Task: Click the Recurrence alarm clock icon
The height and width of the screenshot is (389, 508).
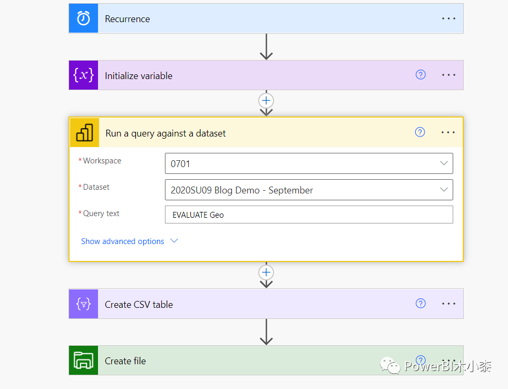Action: point(83,18)
